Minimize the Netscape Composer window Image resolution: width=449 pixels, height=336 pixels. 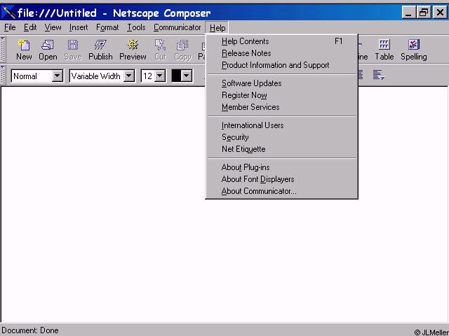pos(408,13)
